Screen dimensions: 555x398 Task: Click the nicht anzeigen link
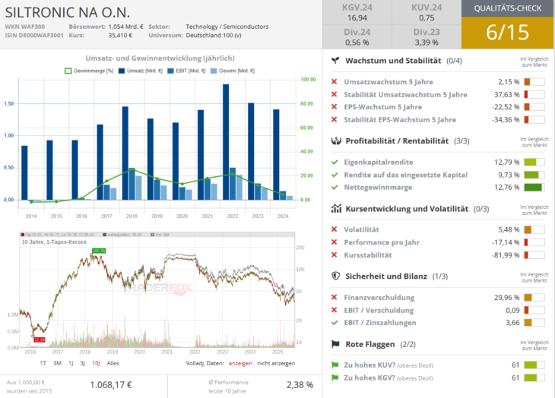(276, 363)
